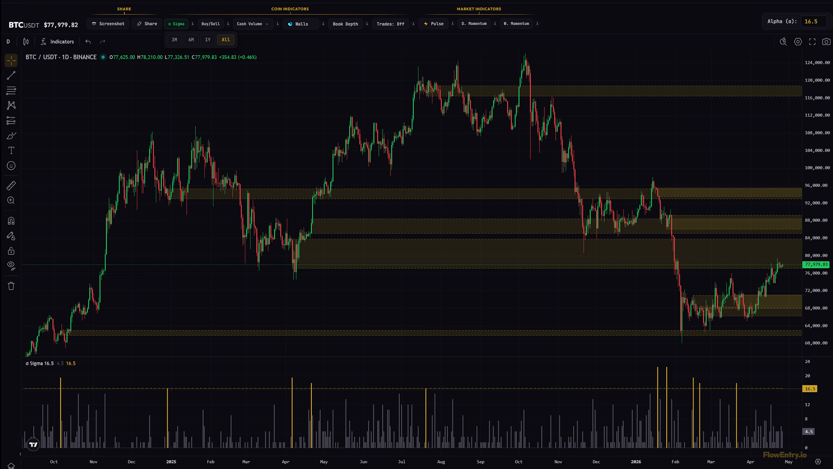Open info icon next to Book Depth

367,24
